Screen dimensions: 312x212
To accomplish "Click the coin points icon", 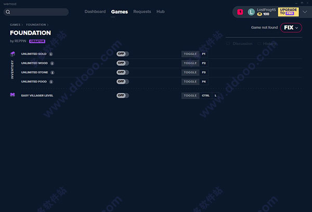I will click(259, 14).
